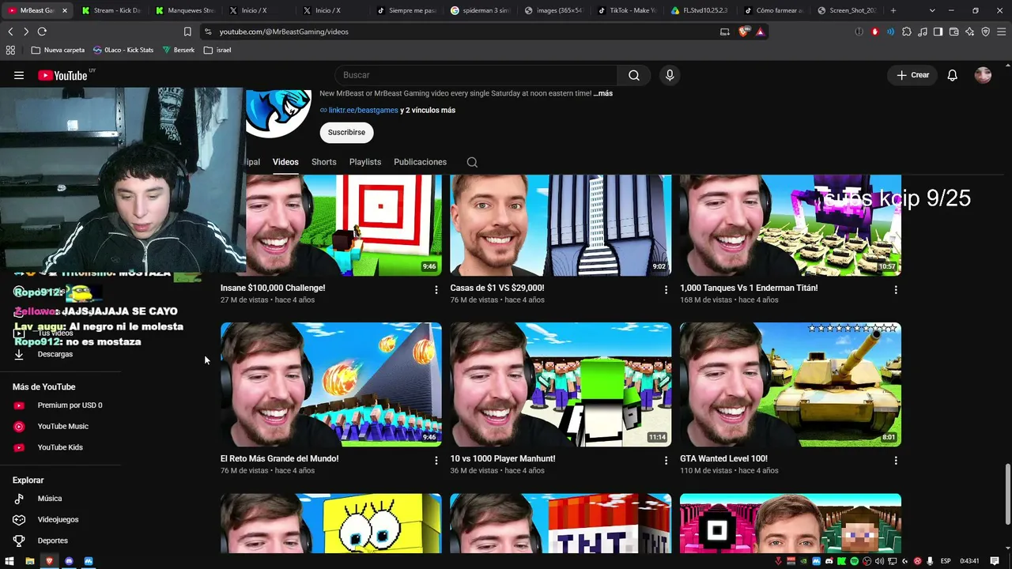The height and width of the screenshot is (569, 1012).
Task: Start voice search with the microphone icon
Action: pos(670,75)
